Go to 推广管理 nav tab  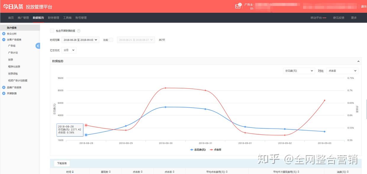(23, 18)
